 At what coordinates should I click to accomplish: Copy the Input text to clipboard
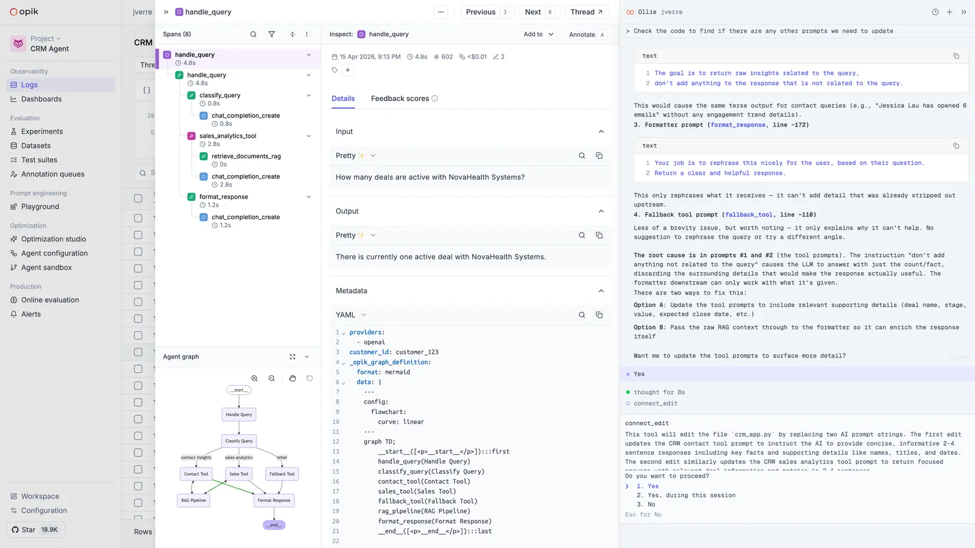[x=599, y=156]
